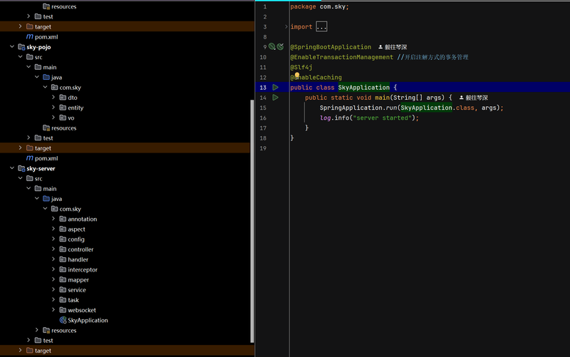Click the sky-server module icon

pos(21,168)
